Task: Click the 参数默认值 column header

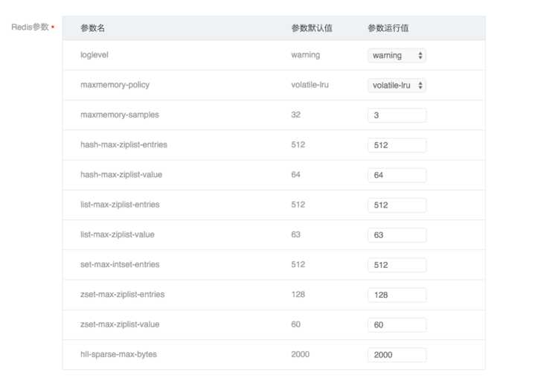Action: tap(312, 28)
